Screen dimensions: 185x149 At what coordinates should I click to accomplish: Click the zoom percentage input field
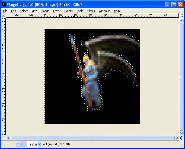[32, 144]
